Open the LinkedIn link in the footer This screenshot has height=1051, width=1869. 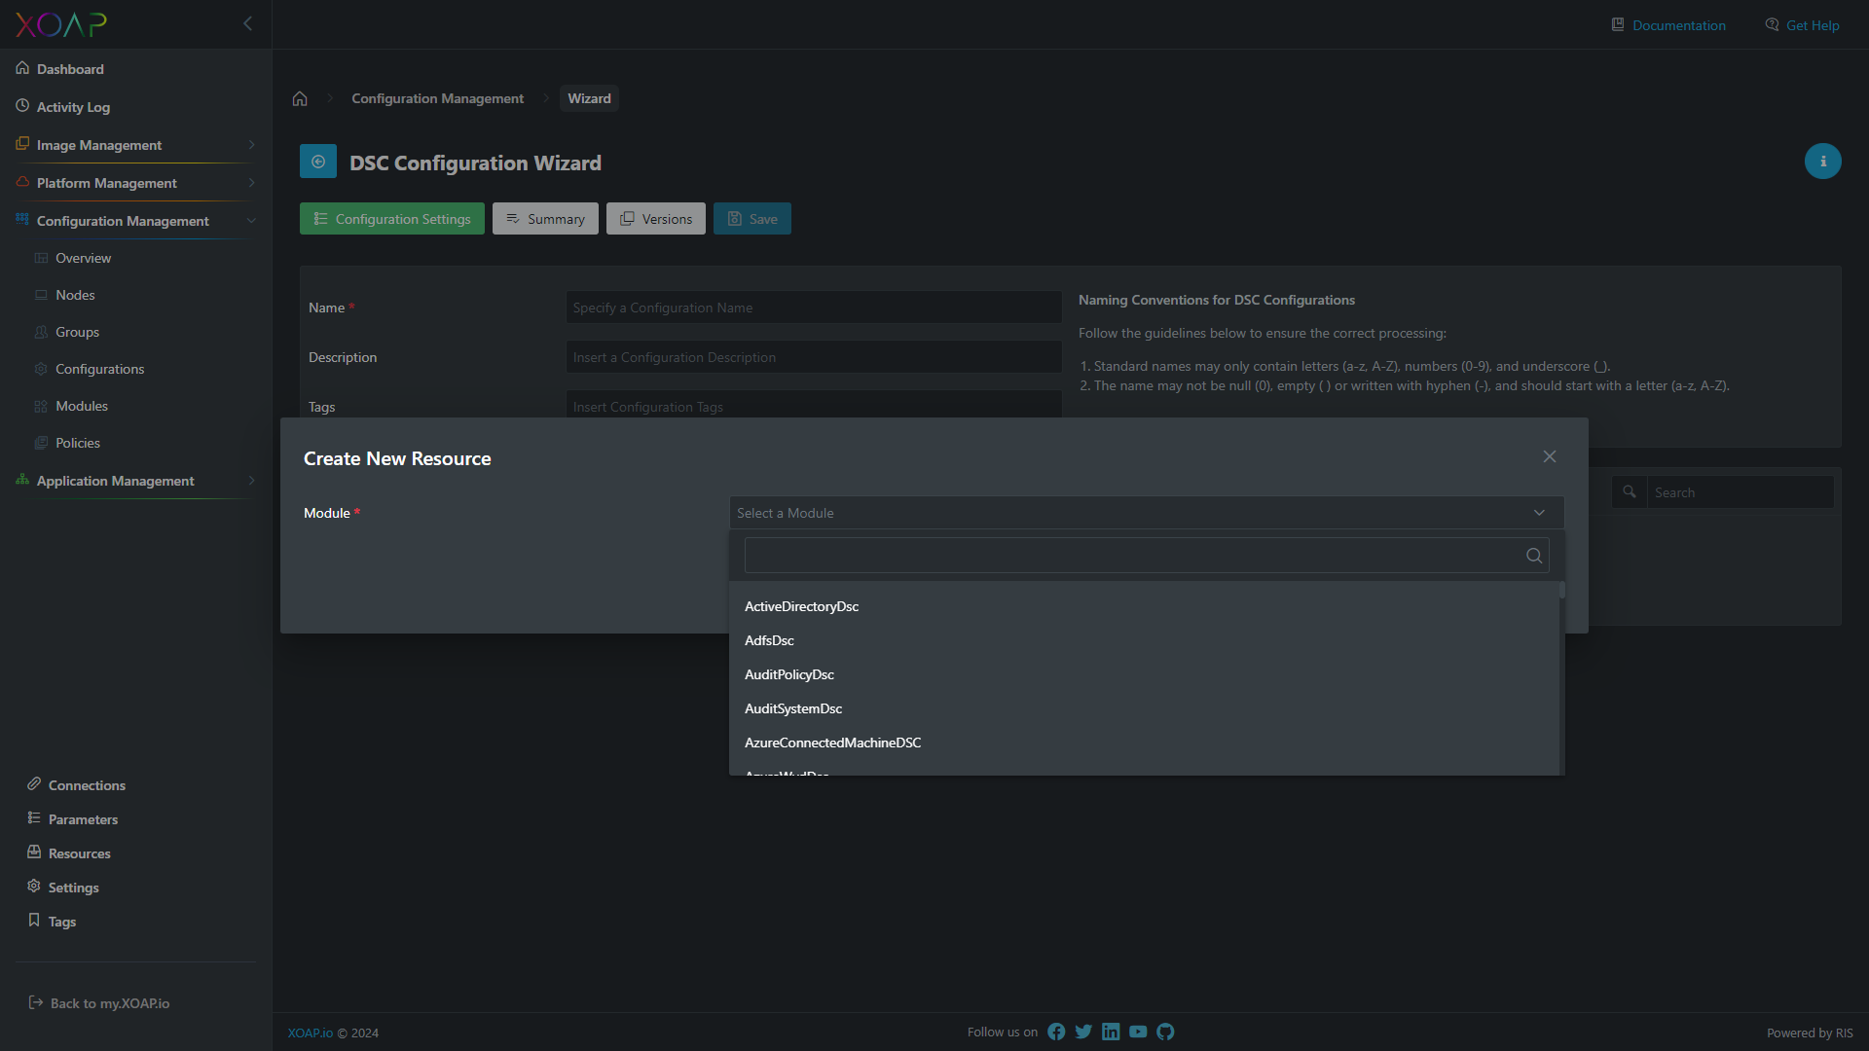1111,1032
